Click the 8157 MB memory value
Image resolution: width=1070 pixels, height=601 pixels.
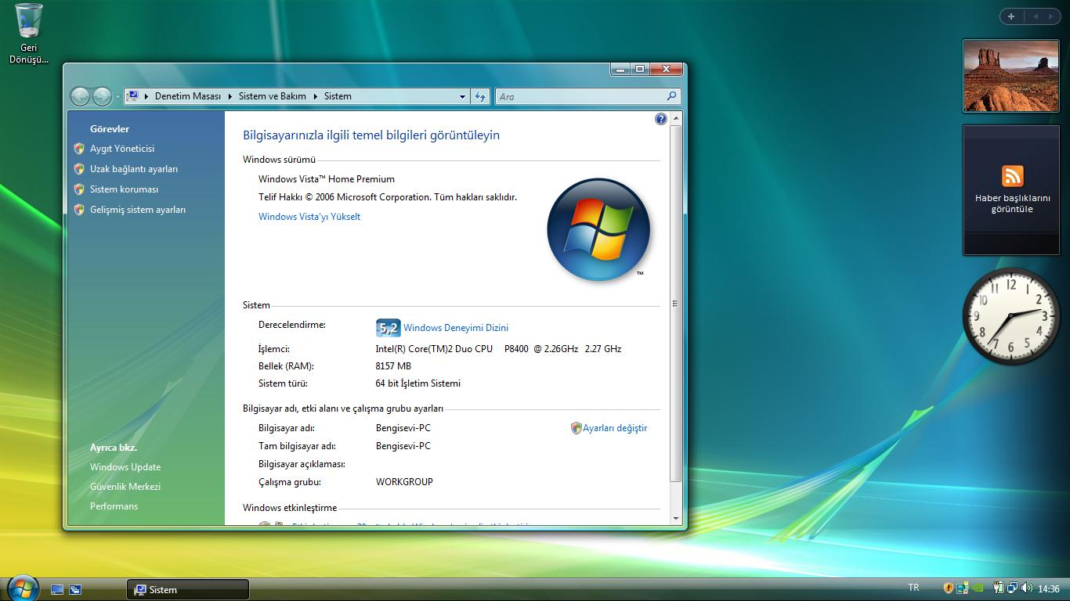click(x=393, y=366)
